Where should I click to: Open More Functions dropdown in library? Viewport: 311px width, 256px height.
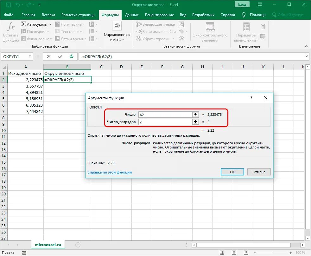(x=93, y=39)
